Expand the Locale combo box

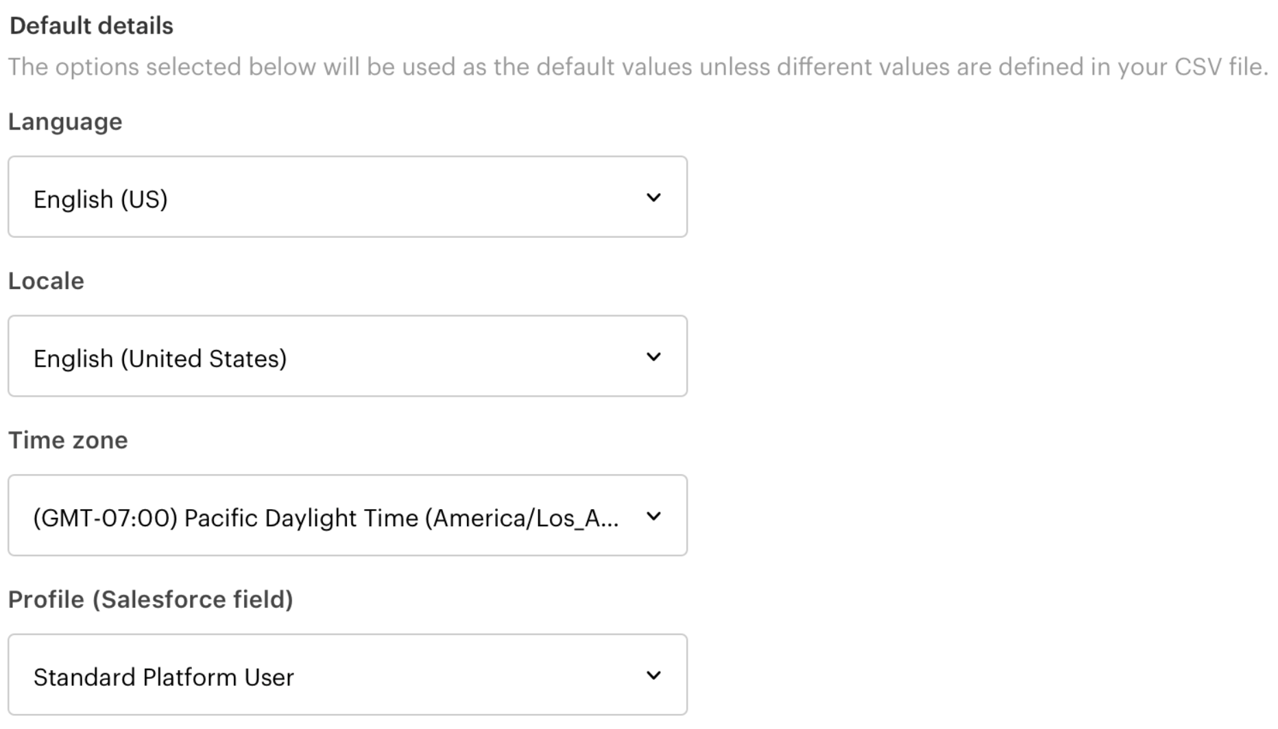tap(348, 356)
